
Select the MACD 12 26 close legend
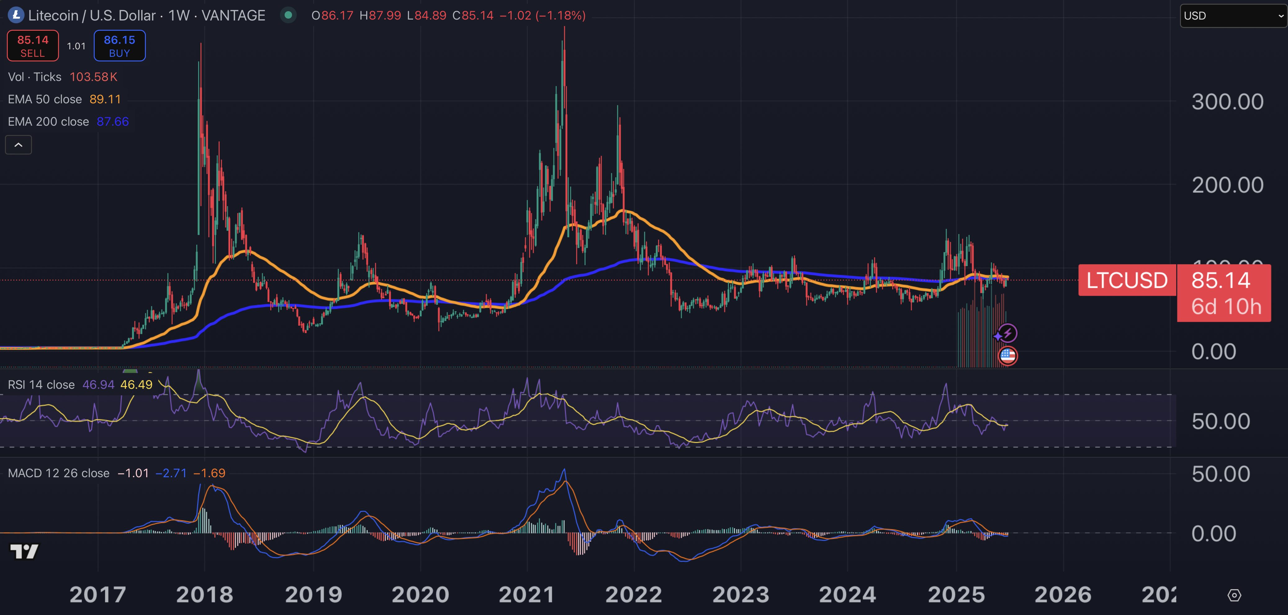58,473
